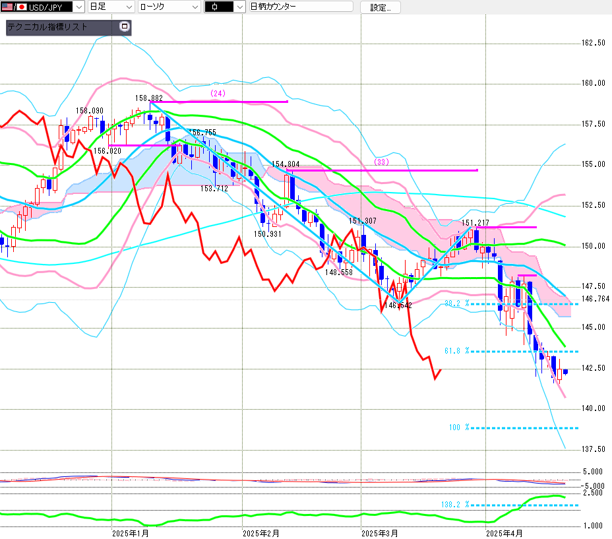Open the candlestick icon style dropdown
This screenshot has width=612, height=539.
click(x=225, y=7)
